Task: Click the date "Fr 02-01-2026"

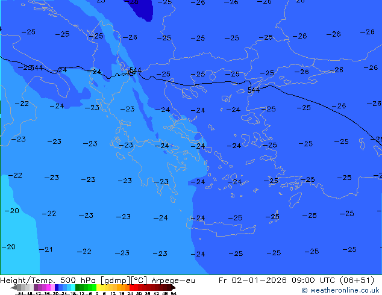Action: 252,281
